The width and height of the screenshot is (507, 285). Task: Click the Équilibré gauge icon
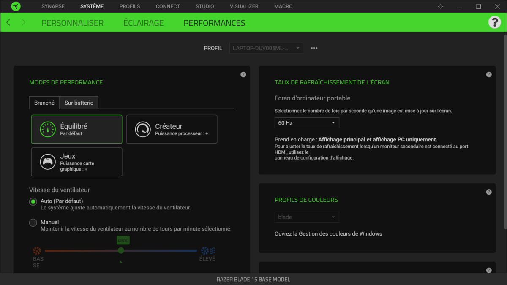pyautogui.click(x=48, y=129)
